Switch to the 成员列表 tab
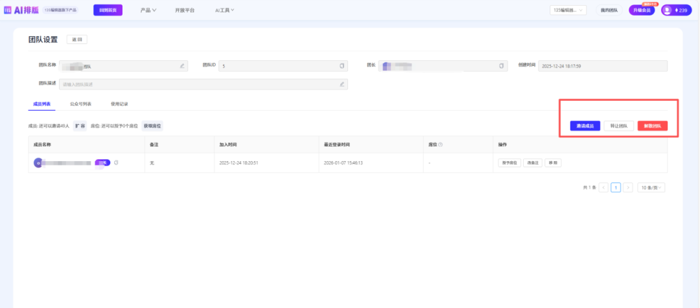 point(41,104)
